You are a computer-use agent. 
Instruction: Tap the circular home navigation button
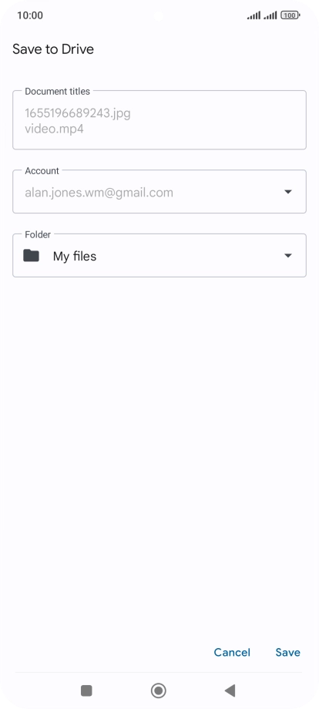tap(158, 691)
